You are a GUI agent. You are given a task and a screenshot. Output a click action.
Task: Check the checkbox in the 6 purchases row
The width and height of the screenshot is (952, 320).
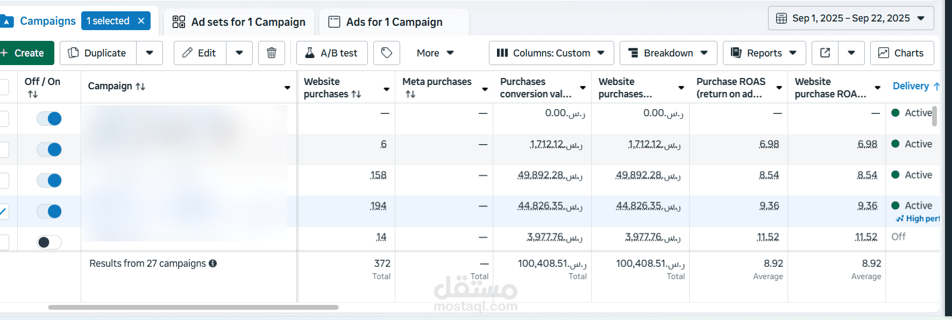[x=3, y=150]
